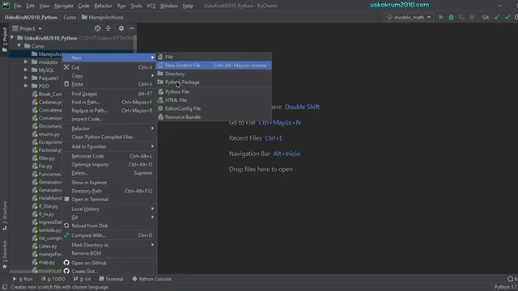Open the 9: Git tool window
The image size is (518, 291).
pos(83,279)
